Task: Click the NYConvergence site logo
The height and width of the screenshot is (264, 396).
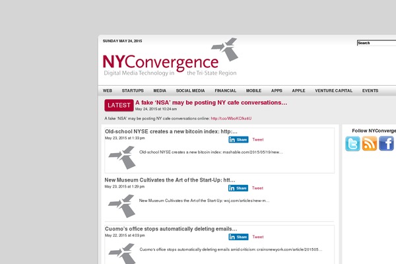Action: coord(170,57)
